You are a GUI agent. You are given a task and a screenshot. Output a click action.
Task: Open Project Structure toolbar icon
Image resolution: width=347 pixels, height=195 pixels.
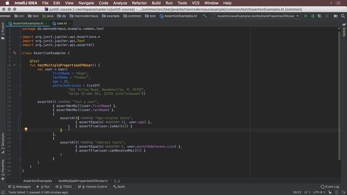pos(336,16)
